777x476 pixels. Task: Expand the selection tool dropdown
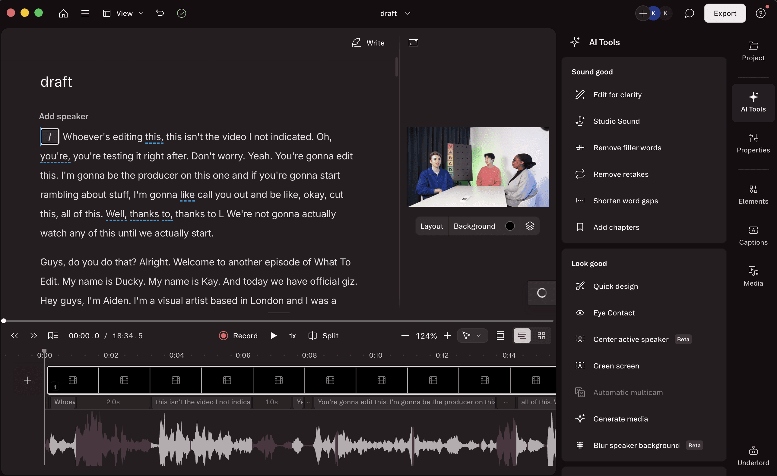tap(479, 336)
